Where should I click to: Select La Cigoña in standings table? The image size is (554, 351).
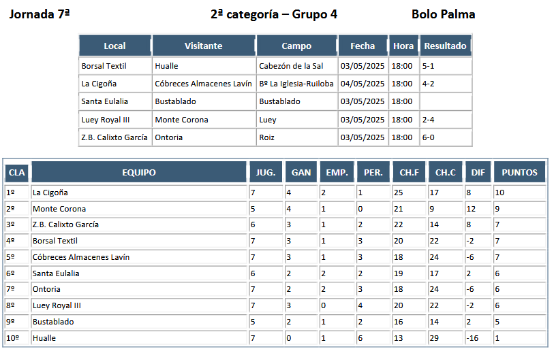click(50, 193)
